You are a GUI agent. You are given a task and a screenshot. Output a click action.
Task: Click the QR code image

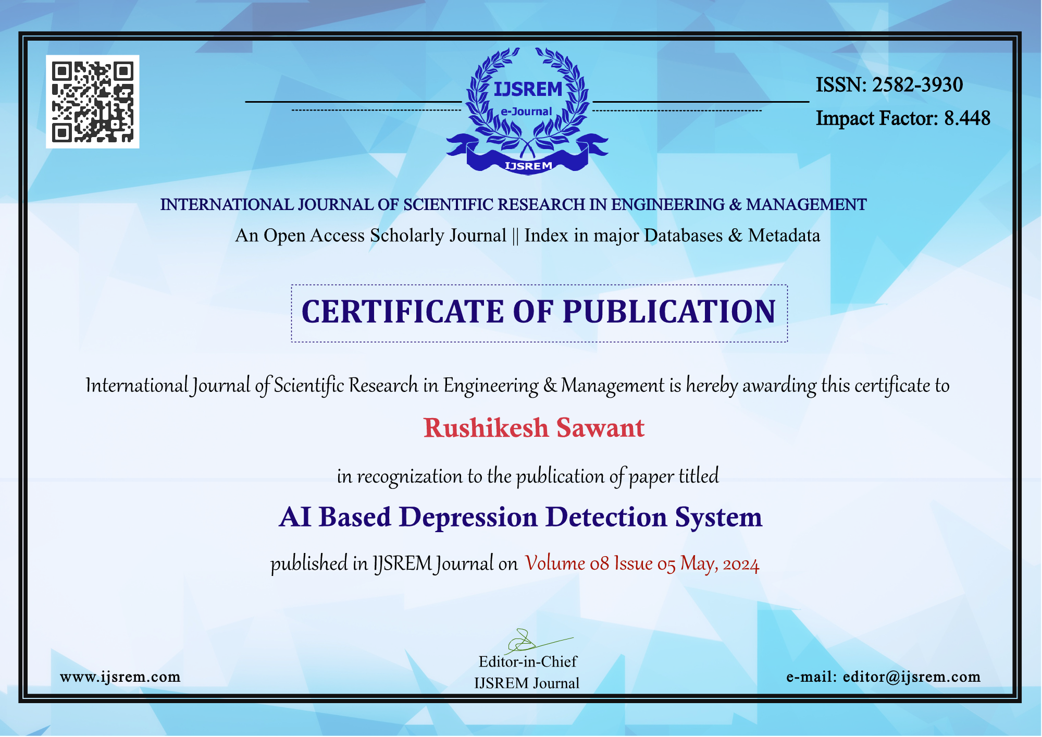pyautogui.click(x=93, y=102)
